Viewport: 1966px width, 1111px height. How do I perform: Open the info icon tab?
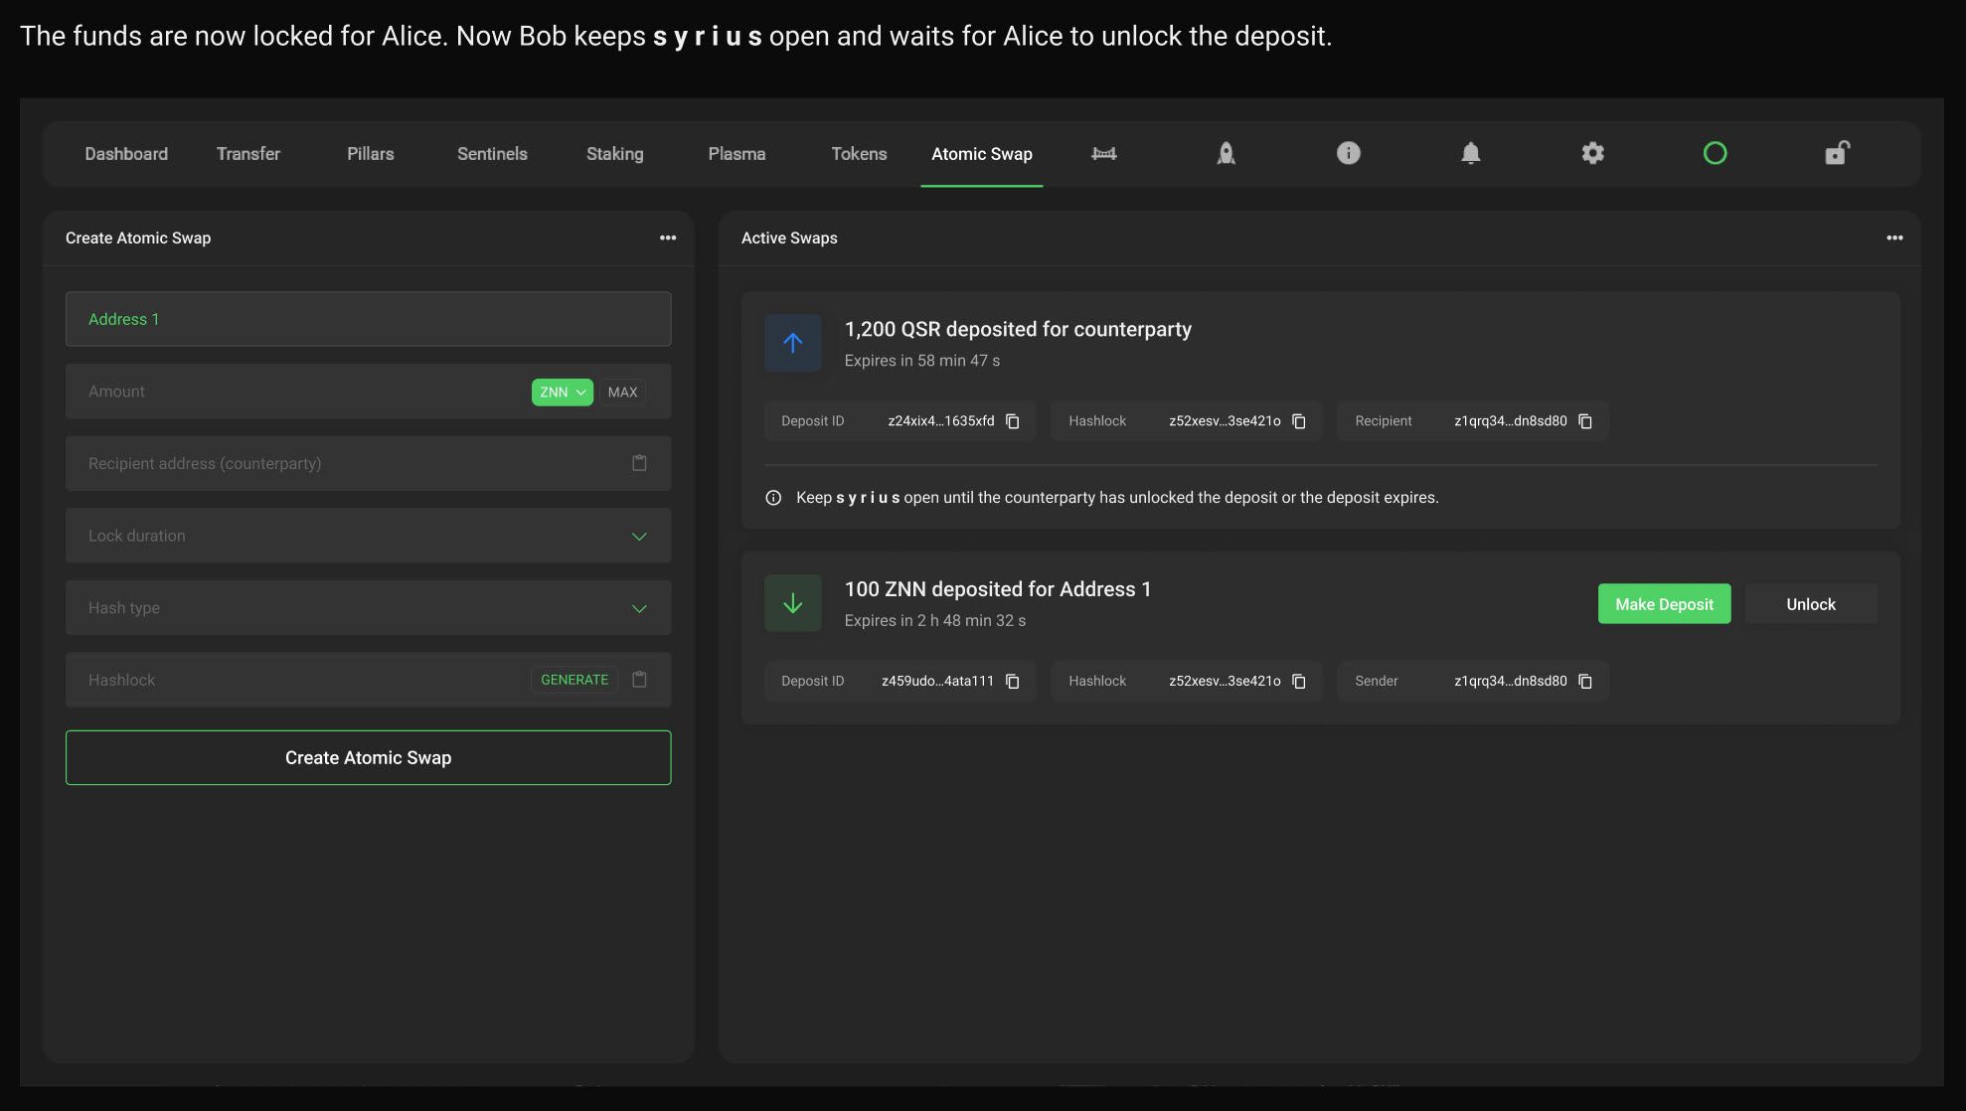tap(1348, 153)
